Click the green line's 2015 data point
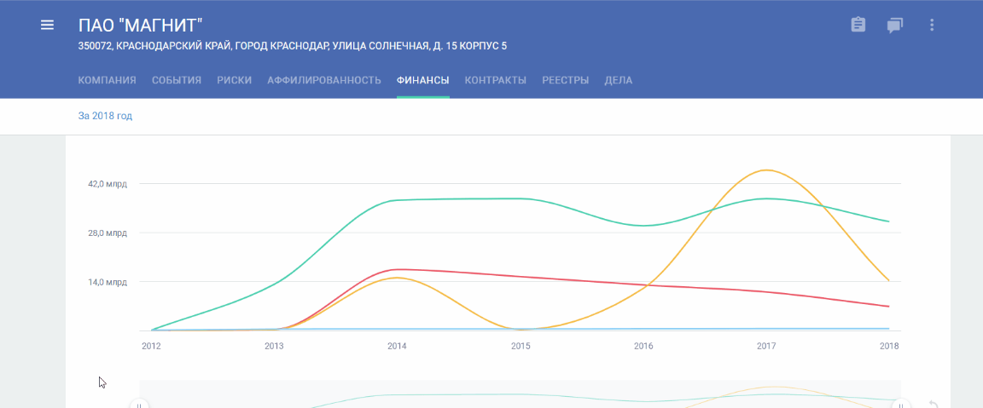This screenshot has height=408, width=983. coord(521,198)
